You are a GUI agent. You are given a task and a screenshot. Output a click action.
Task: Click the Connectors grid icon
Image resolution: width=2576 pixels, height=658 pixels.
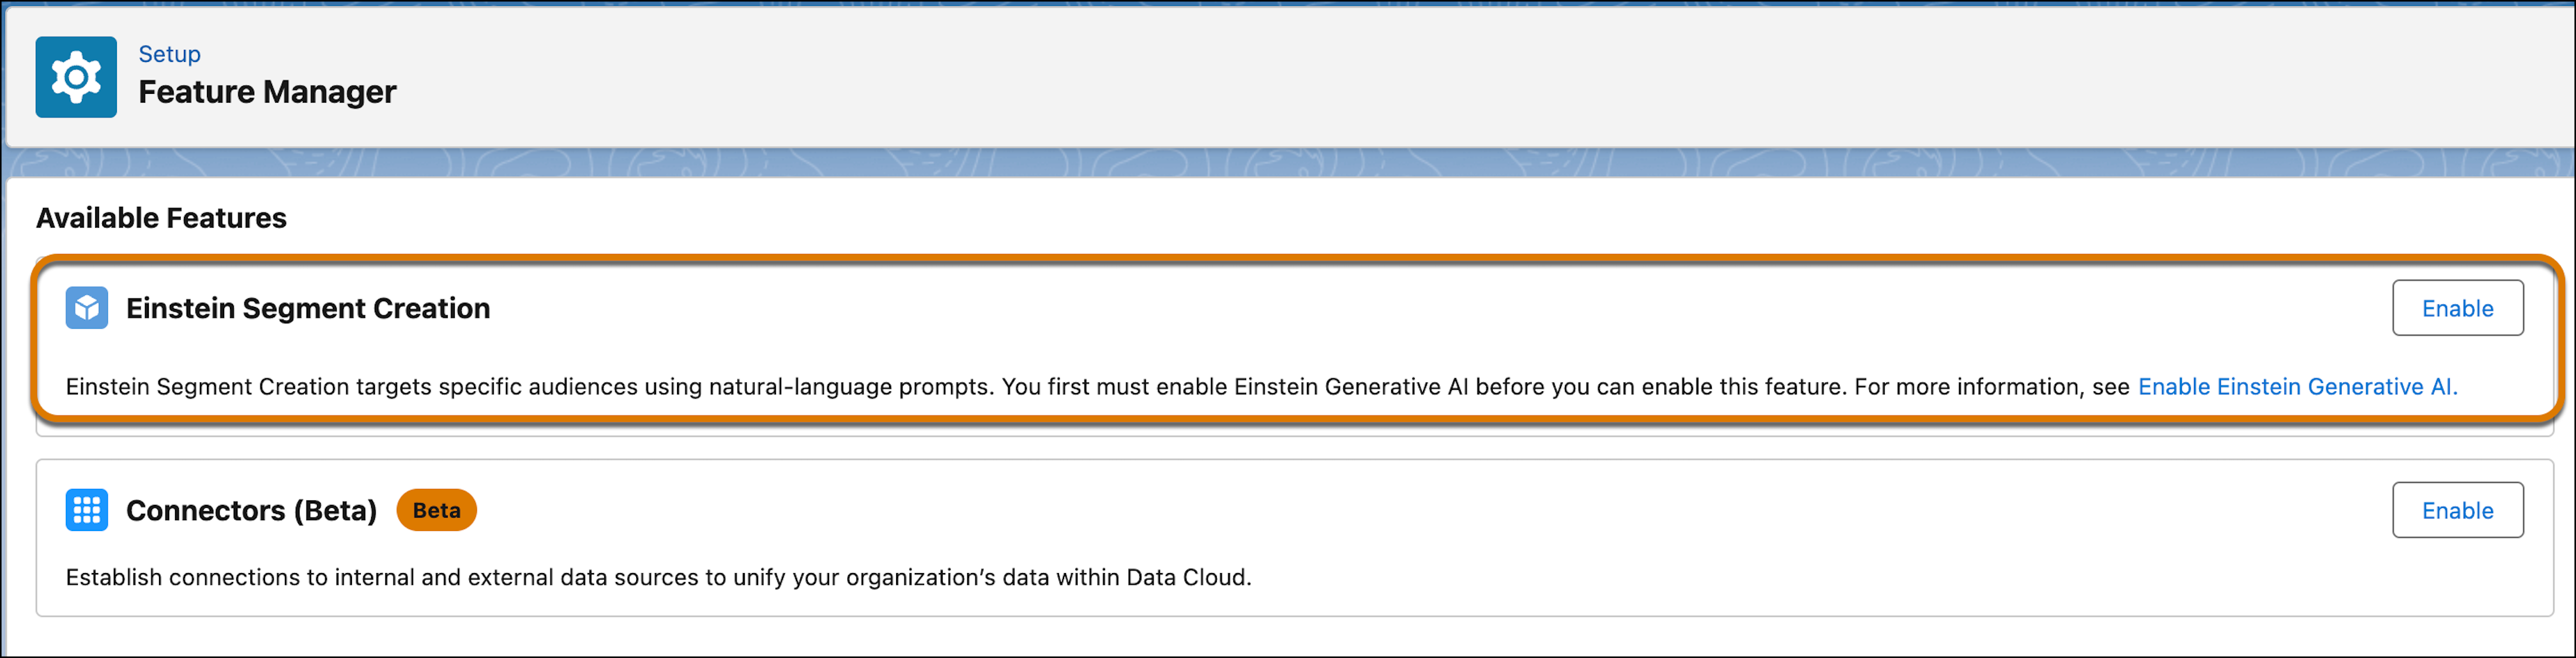[x=87, y=510]
